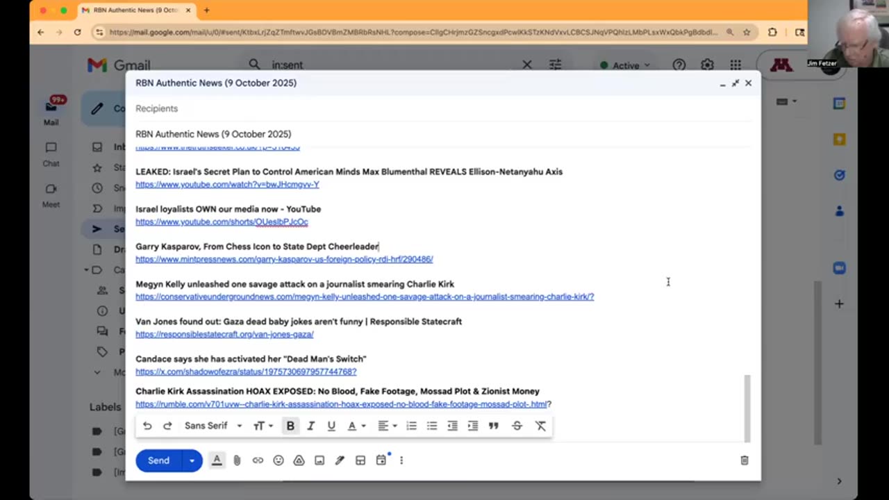Open the mintpressnews Garry Kasparov link
889x500 pixels.
(x=284, y=259)
